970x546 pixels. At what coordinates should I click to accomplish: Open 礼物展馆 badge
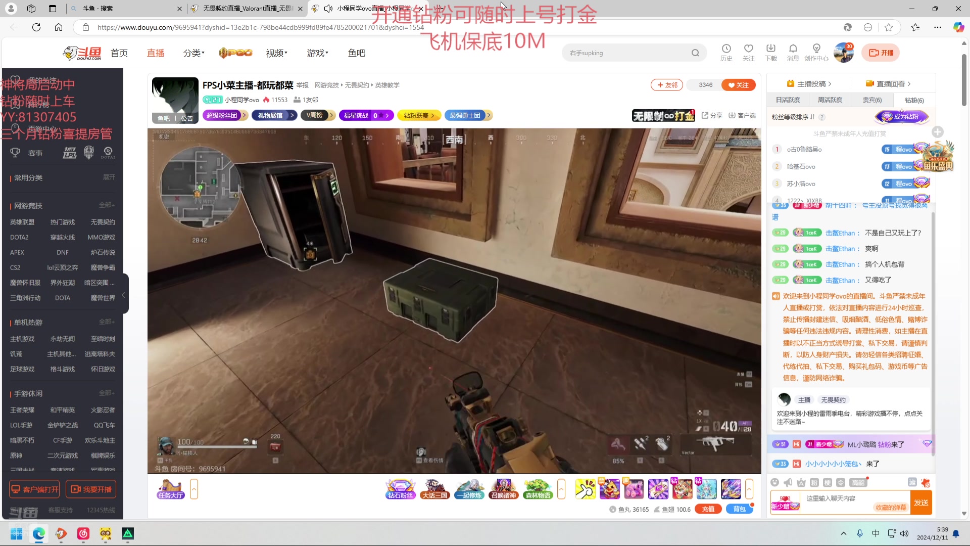click(273, 115)
